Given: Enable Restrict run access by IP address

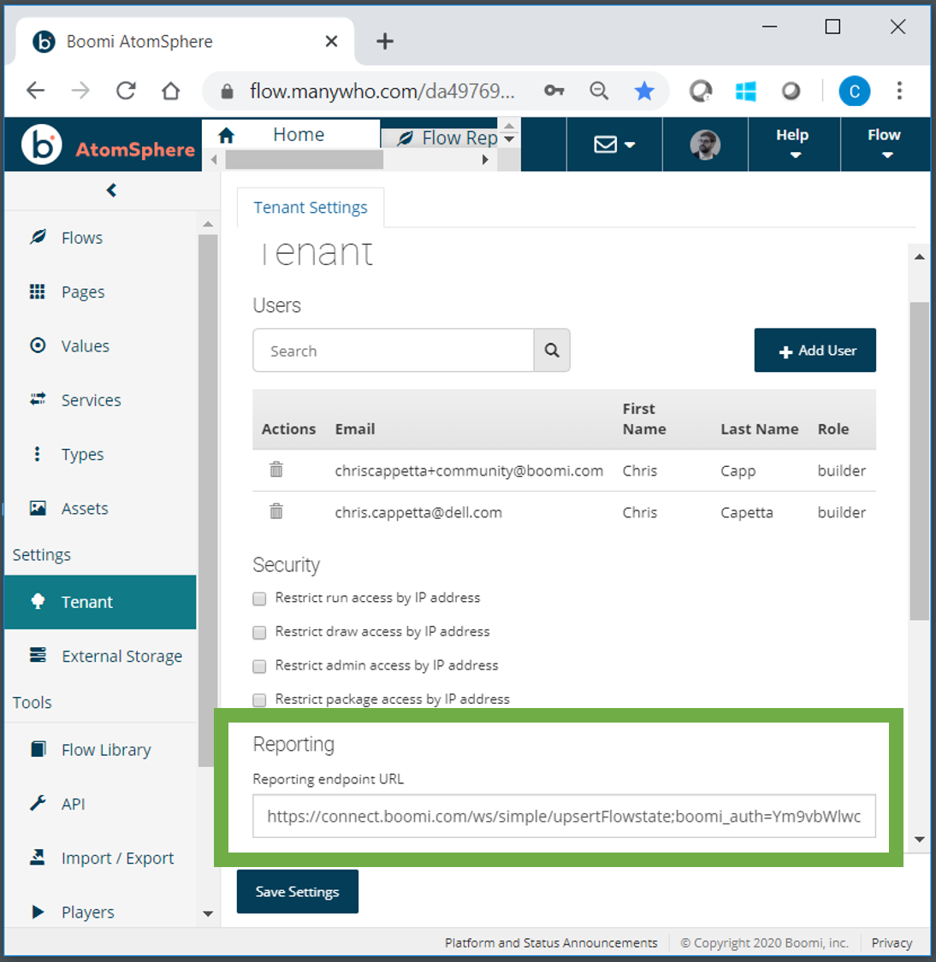Looking at the screenshot, I should pos(259,599).
